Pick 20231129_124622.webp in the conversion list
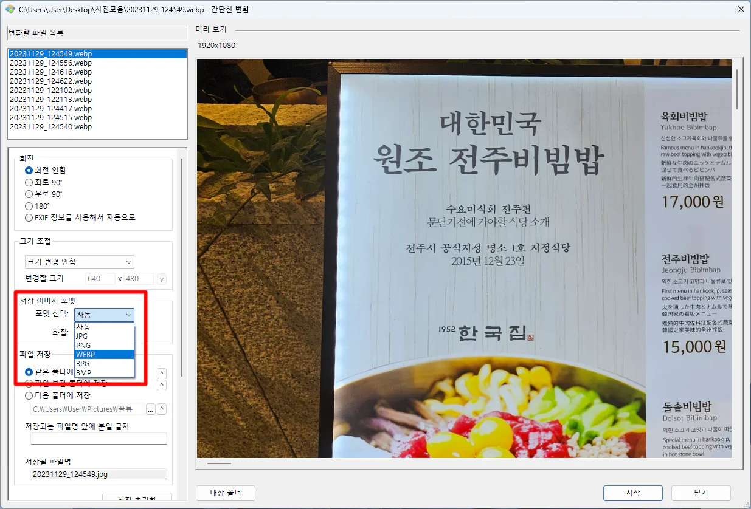Image resolution: width=751 pixels, height=509 pixels. click(97, 81)
